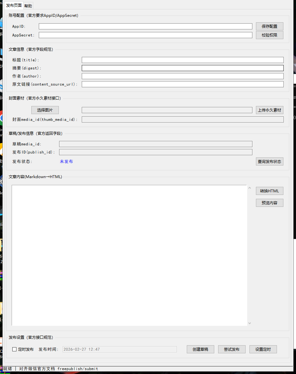The width and height of the screenshot is (296, 374).
Task: Click 查询发布状态 to check publish status
Action: 270,161
